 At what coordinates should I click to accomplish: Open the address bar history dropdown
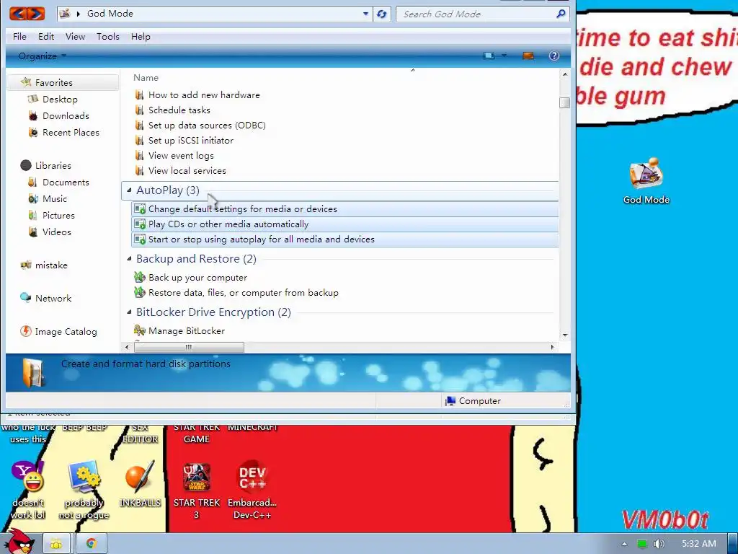(365, 14)
